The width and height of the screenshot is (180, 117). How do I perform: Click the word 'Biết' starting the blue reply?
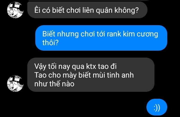point(49,34)
